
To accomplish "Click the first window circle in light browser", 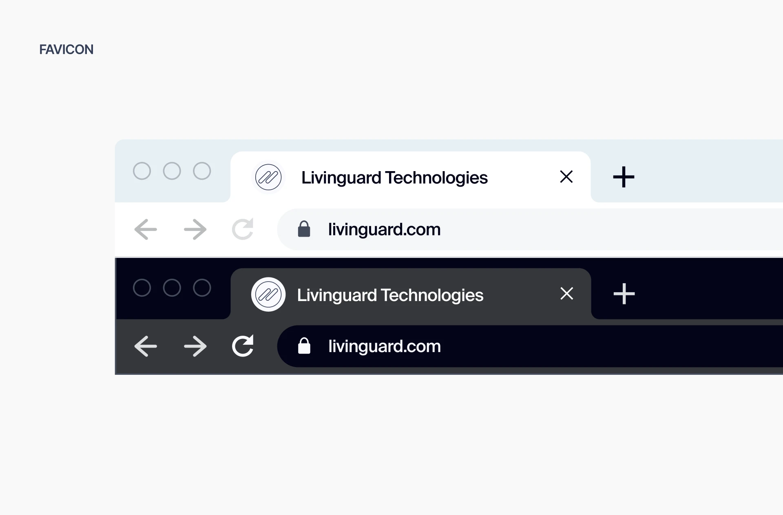I will pos(142,171).
